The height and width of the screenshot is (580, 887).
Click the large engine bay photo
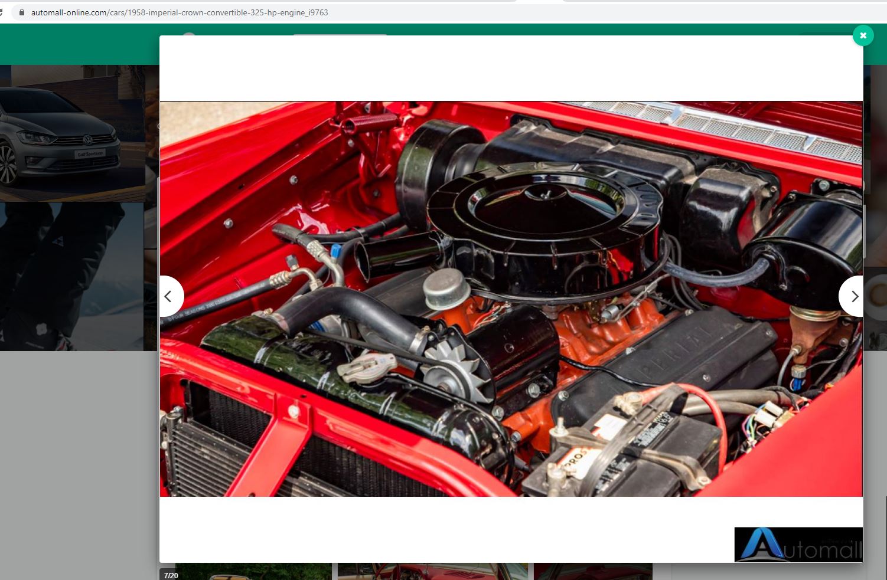coord(511,299)
